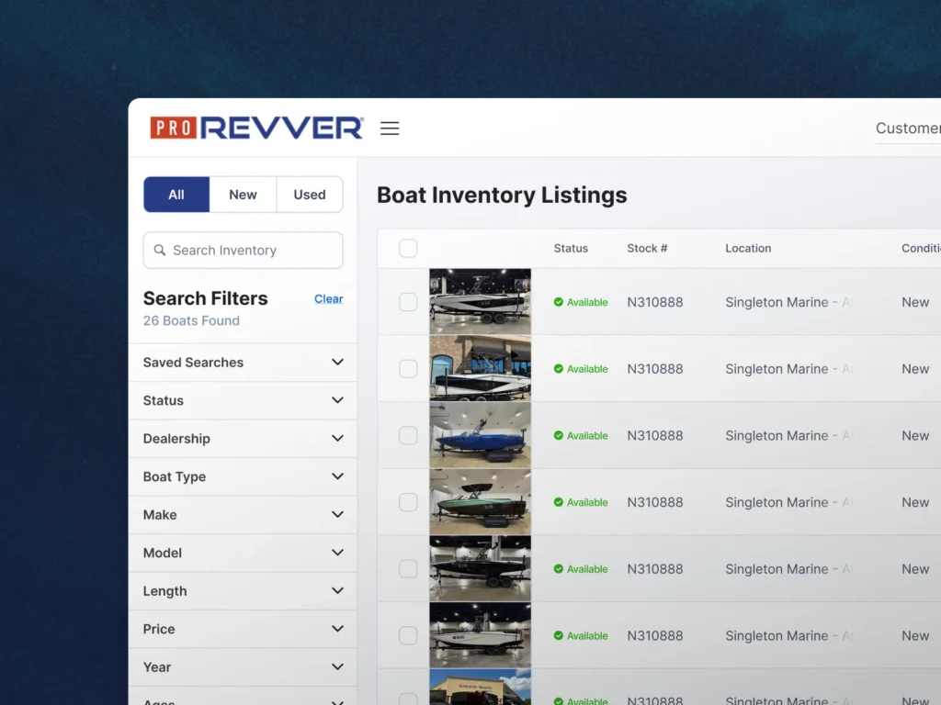The height and width of the screenshot is (705, 941).
Task: Expand the Price filter chevron
Action: pyautogui.click(x=337, y=629)
